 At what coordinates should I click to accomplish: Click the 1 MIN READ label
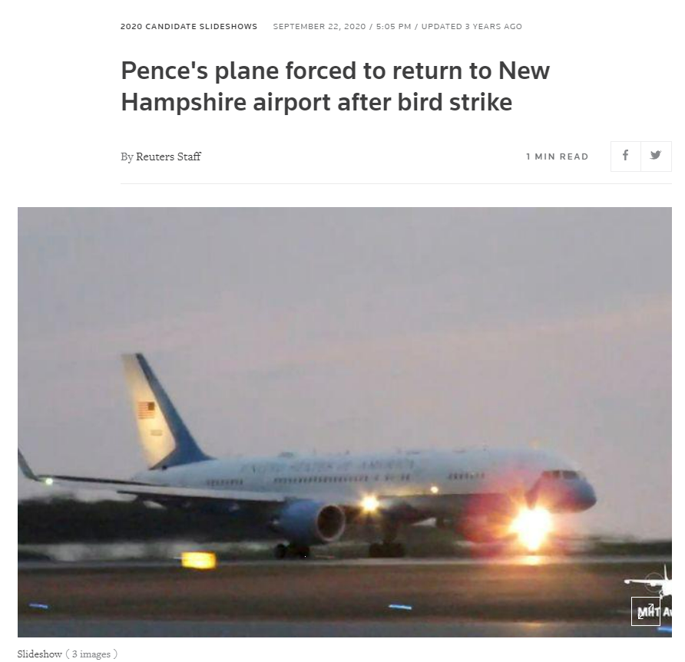(558, 156)
